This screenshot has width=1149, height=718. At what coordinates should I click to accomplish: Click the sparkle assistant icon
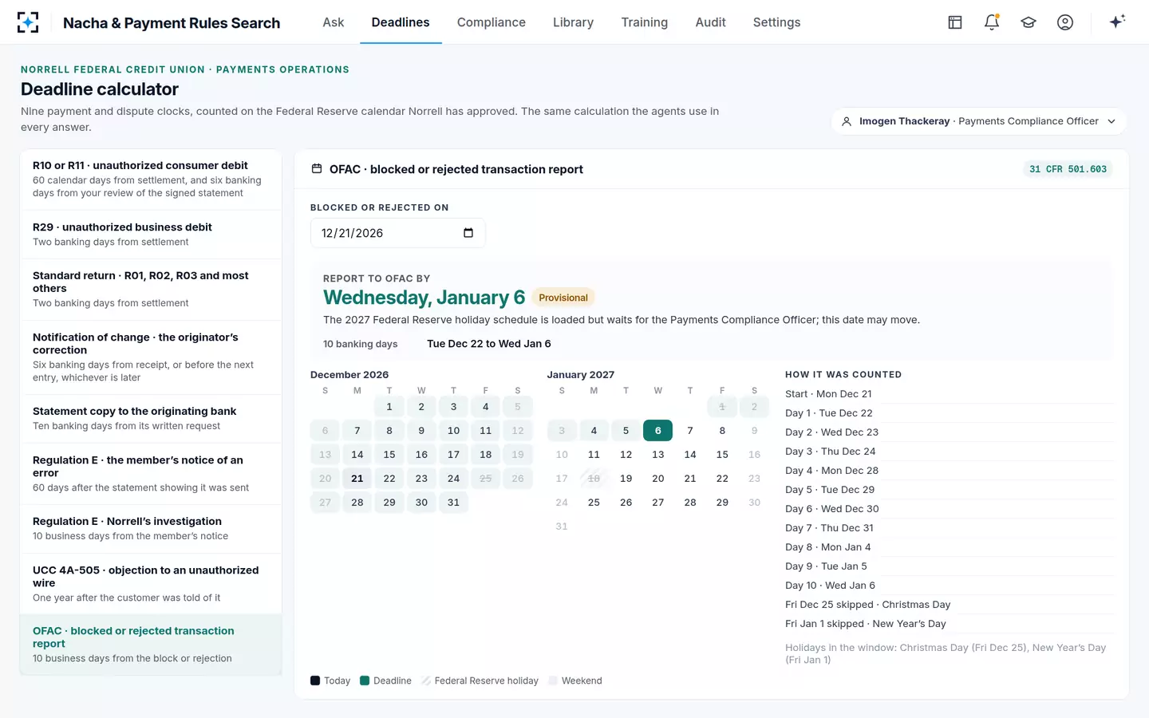coord(1117,22)
